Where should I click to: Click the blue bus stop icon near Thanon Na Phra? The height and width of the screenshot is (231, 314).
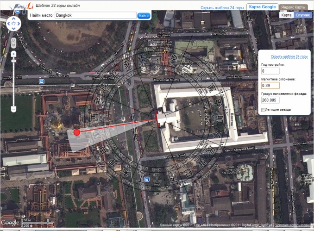point(42,81)
